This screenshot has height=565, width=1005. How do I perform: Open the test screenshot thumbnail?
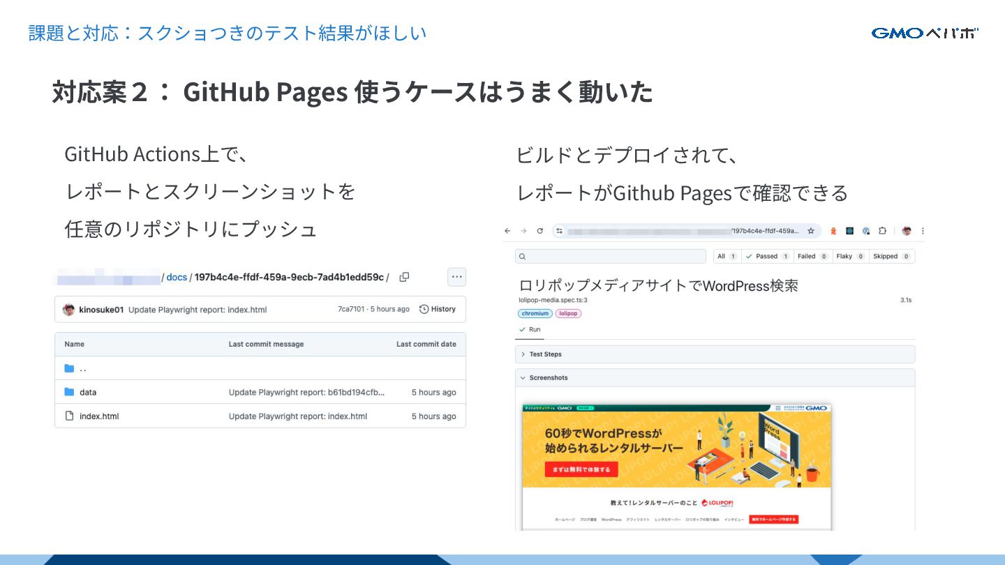(677, 466)
